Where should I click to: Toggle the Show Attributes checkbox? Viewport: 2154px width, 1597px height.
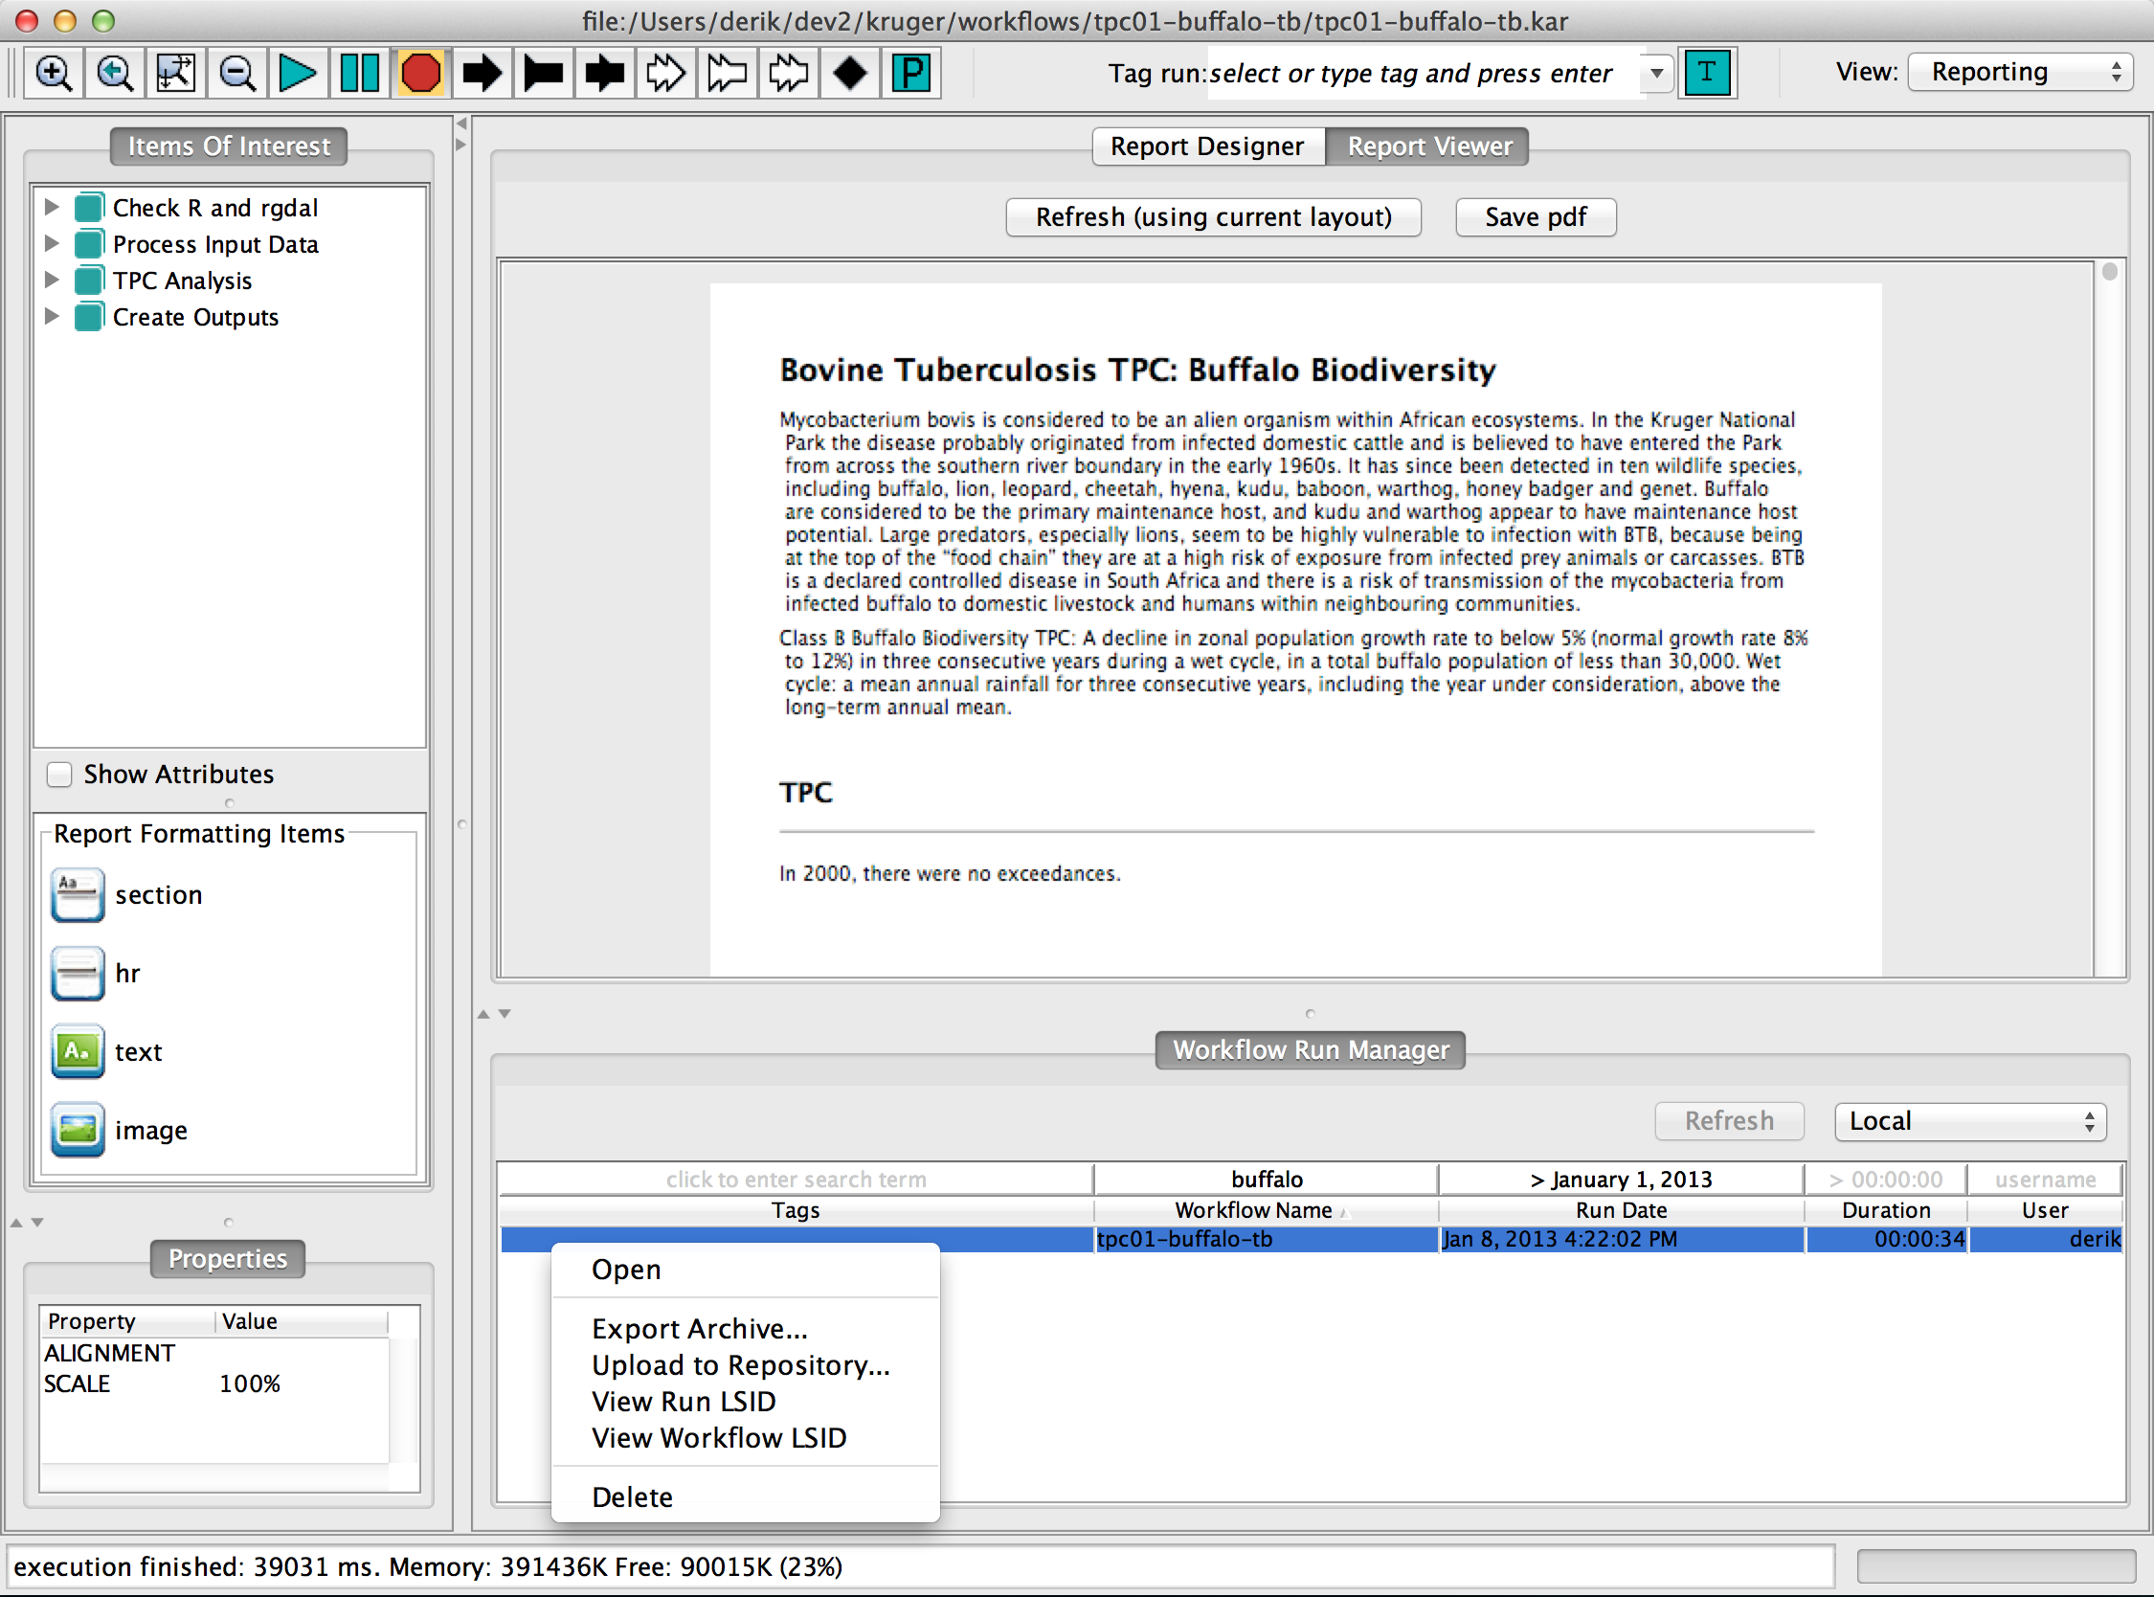tap(58, 774)
